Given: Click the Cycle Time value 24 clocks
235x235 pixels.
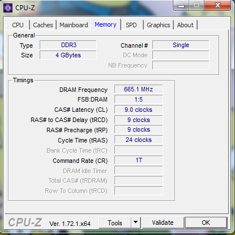Looking at the screenshot, I should (139, 140).
